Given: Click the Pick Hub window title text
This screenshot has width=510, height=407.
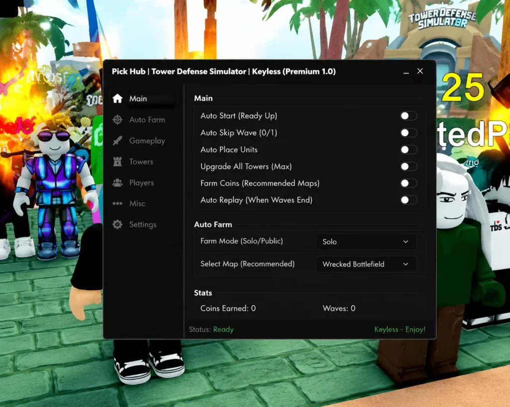Looking at the screenshot, I should 224,72.
